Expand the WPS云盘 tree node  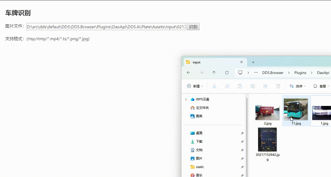tap(186, 99)
